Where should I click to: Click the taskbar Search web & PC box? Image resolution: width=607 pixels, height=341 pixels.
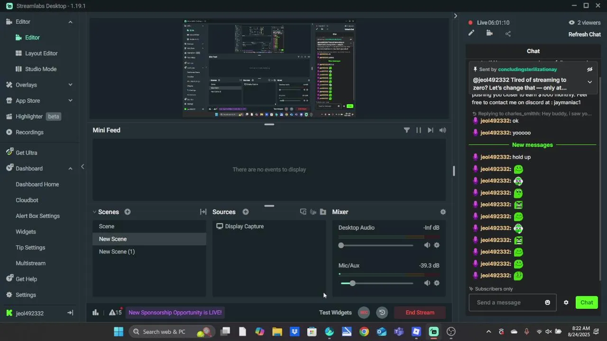[x=172, y=332]
